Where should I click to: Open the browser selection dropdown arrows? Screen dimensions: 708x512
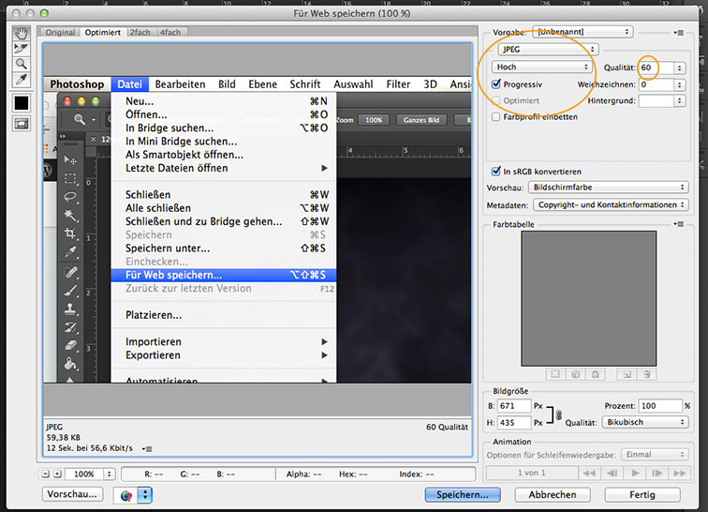pos(145,495)
